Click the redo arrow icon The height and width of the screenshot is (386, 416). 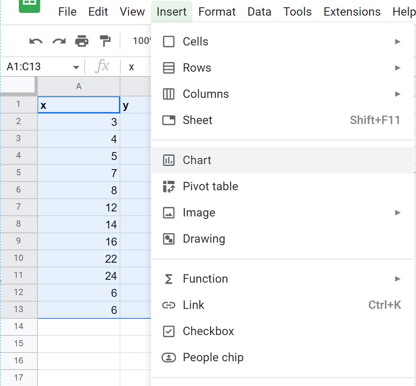pyautogui.click(x=59, y=41)
